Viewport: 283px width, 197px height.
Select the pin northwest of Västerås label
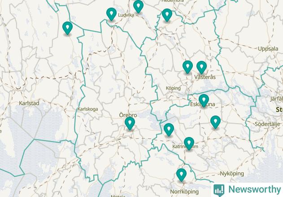(x=188, y=67)
